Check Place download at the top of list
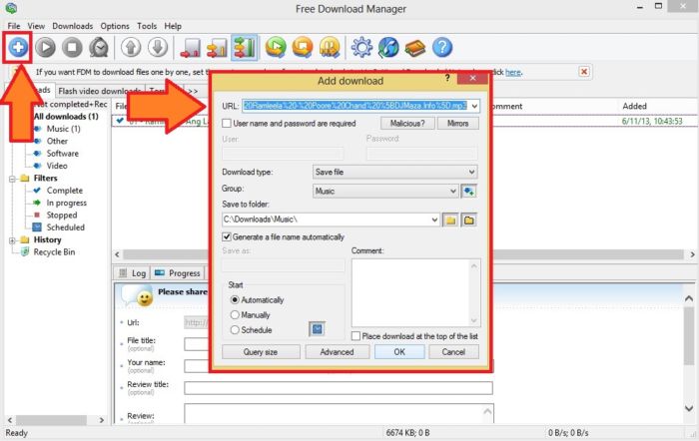The height and width of the screenshot is (441, 699). [355, 336]
